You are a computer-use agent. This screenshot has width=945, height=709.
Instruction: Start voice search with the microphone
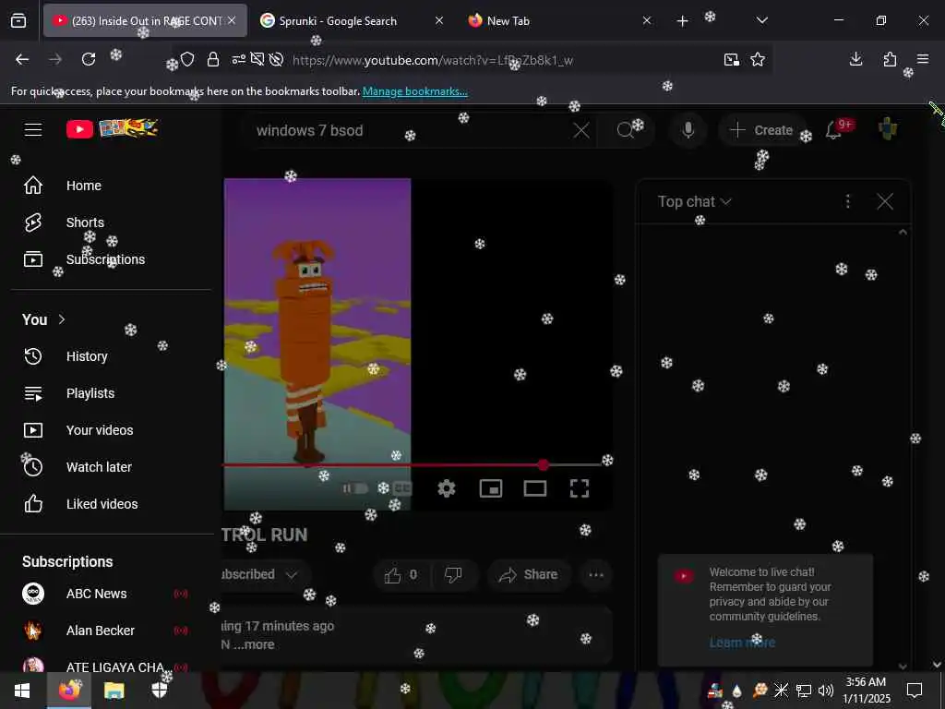688,130
